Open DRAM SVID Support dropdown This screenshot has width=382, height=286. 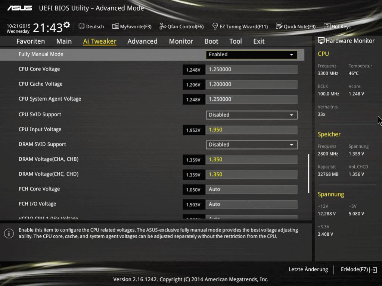pos(252,145)
